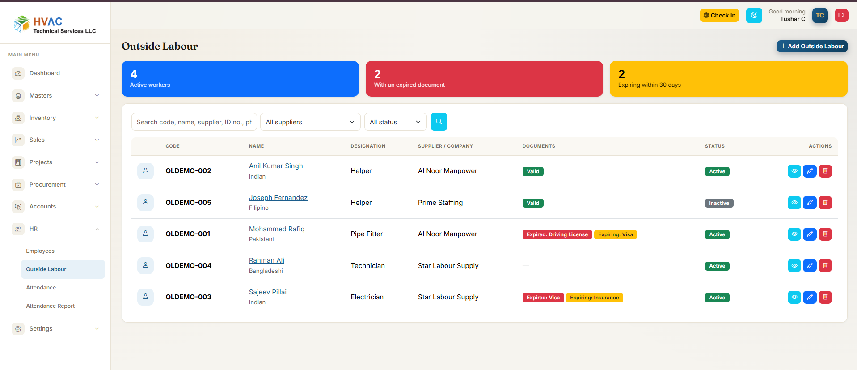Expand the Sales menu
Image resolution: width=857 pixels, height=370 pixels.
pyautogui.click(x=55, y=140)
